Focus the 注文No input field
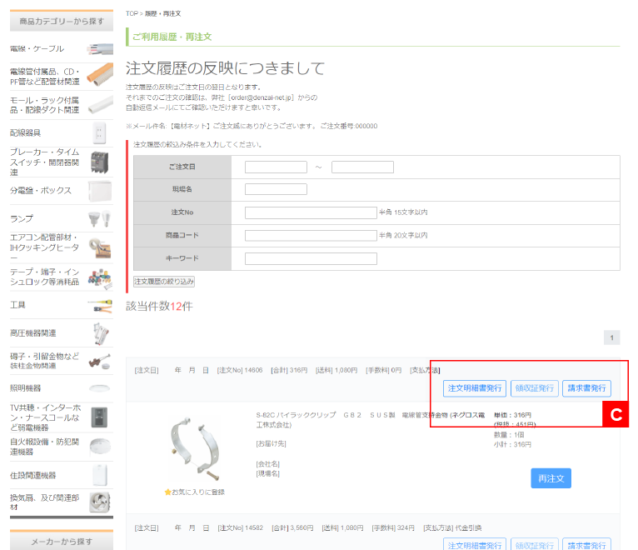638x550 pixels. click(311, 213)
